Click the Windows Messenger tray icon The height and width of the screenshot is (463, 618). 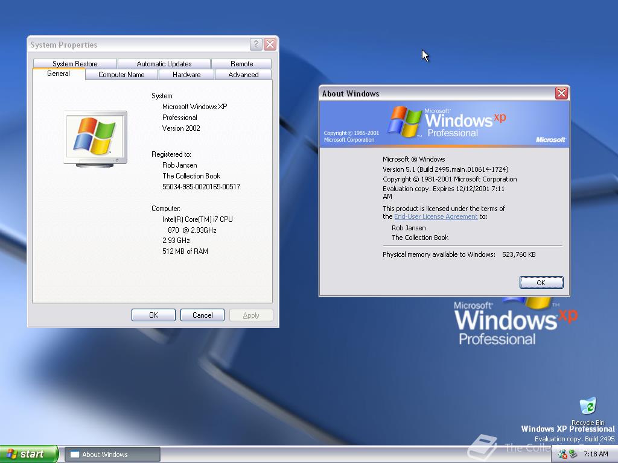(x=562, y=454)
